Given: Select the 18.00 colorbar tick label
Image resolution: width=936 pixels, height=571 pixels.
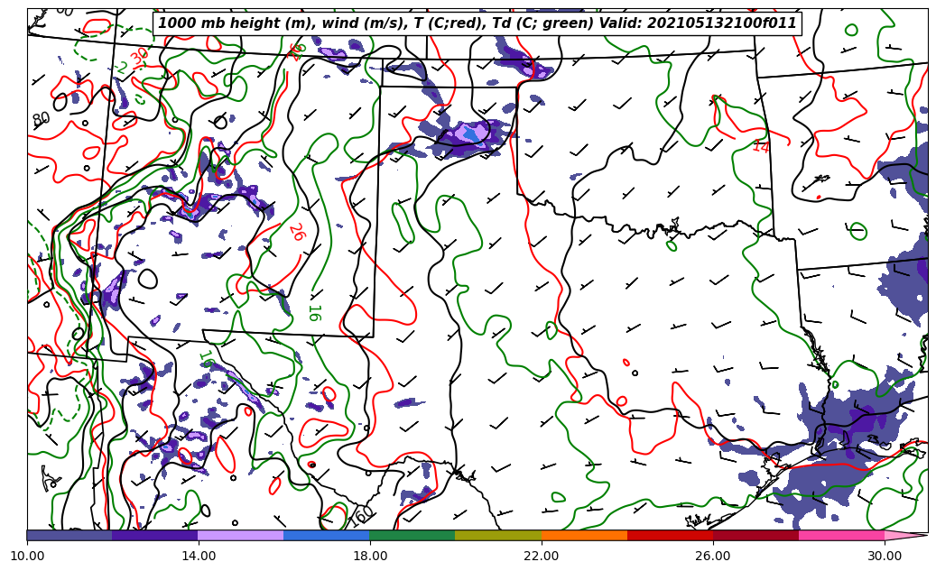Looking at the screenshot, I should [x=370, y=556].
